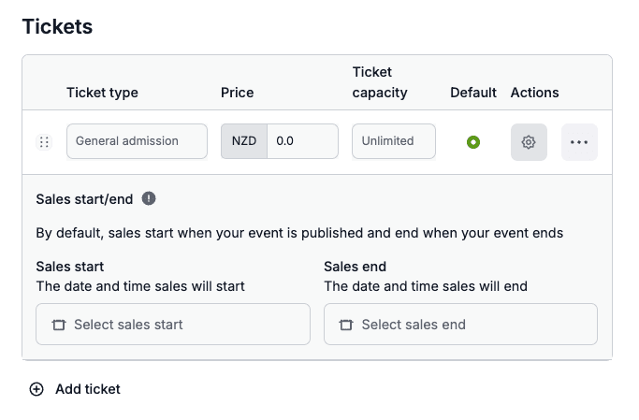Click the info icon next to Sales start/end
The height and width of the screenshot is (420, 639).
149,198
